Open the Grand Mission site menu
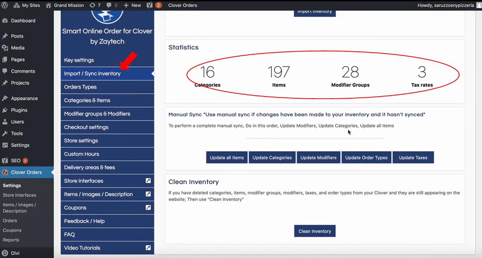 click(65, 5)
